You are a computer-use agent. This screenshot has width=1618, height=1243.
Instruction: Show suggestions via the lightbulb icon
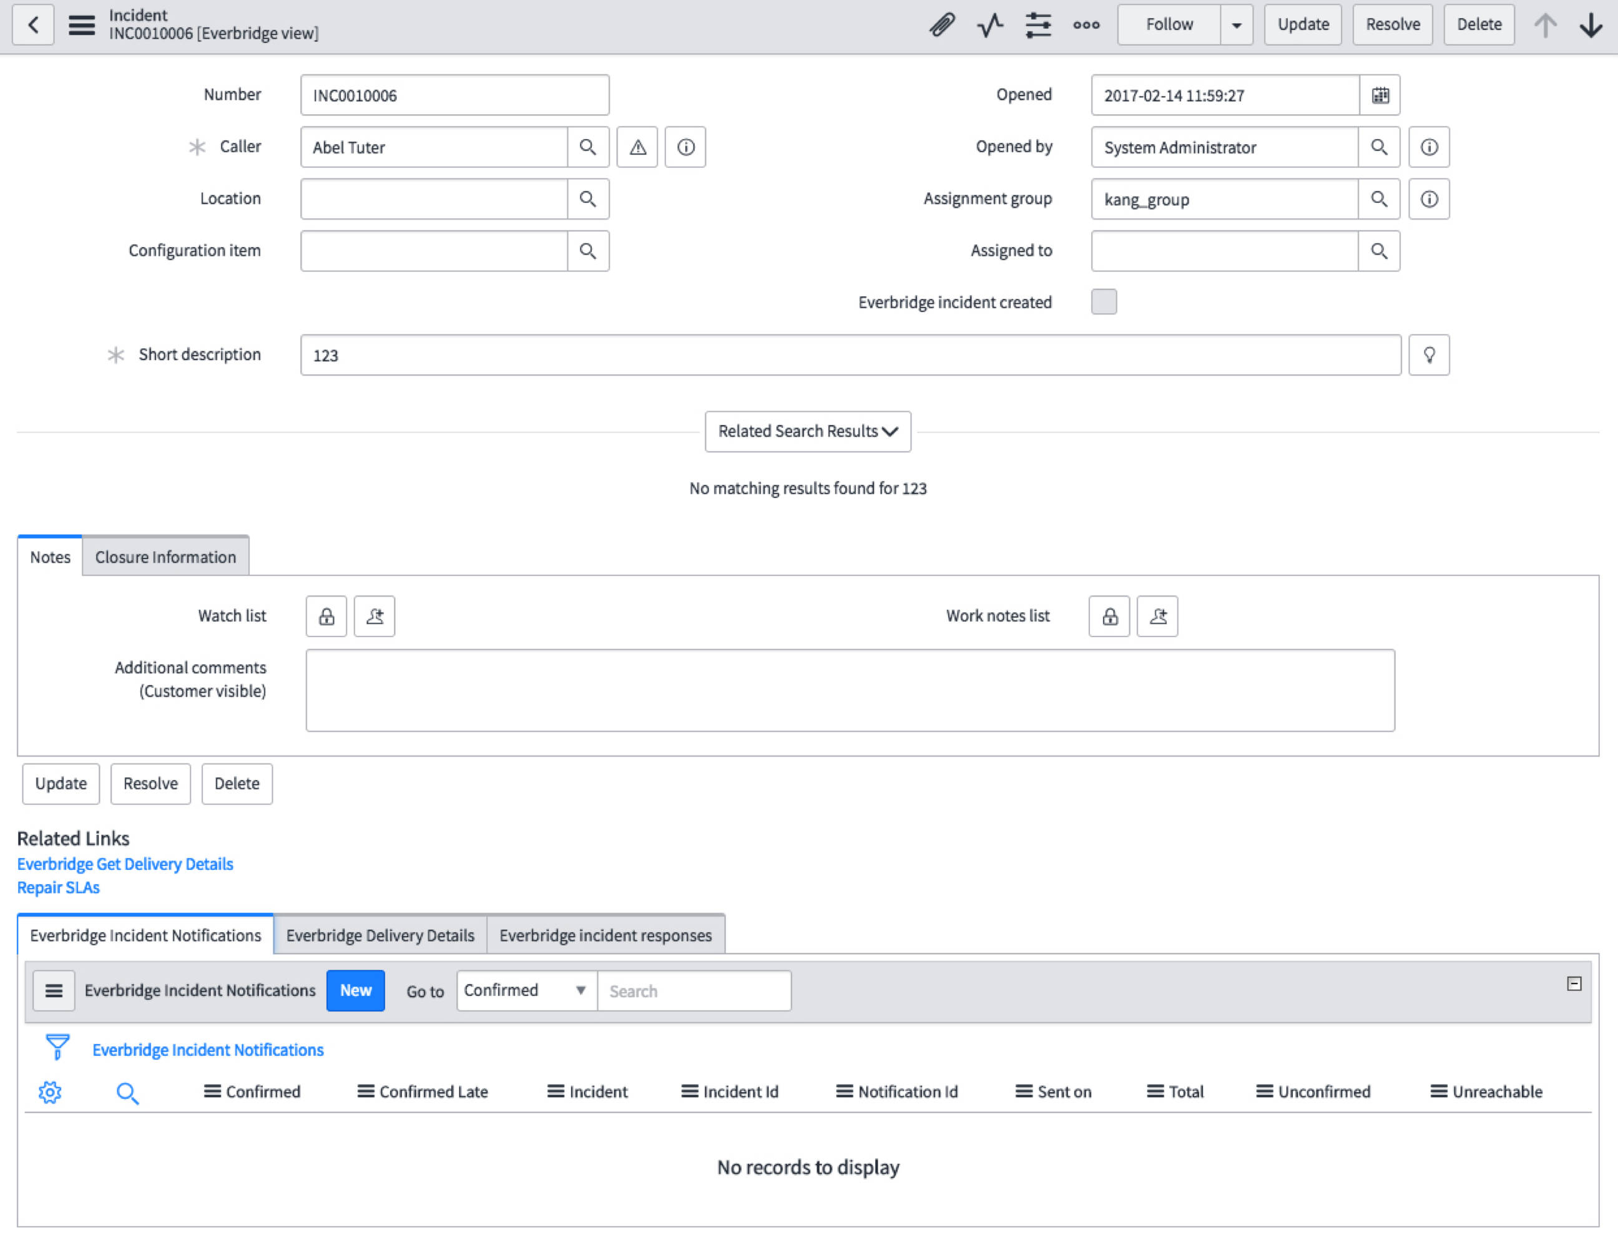pos(1428,355)
